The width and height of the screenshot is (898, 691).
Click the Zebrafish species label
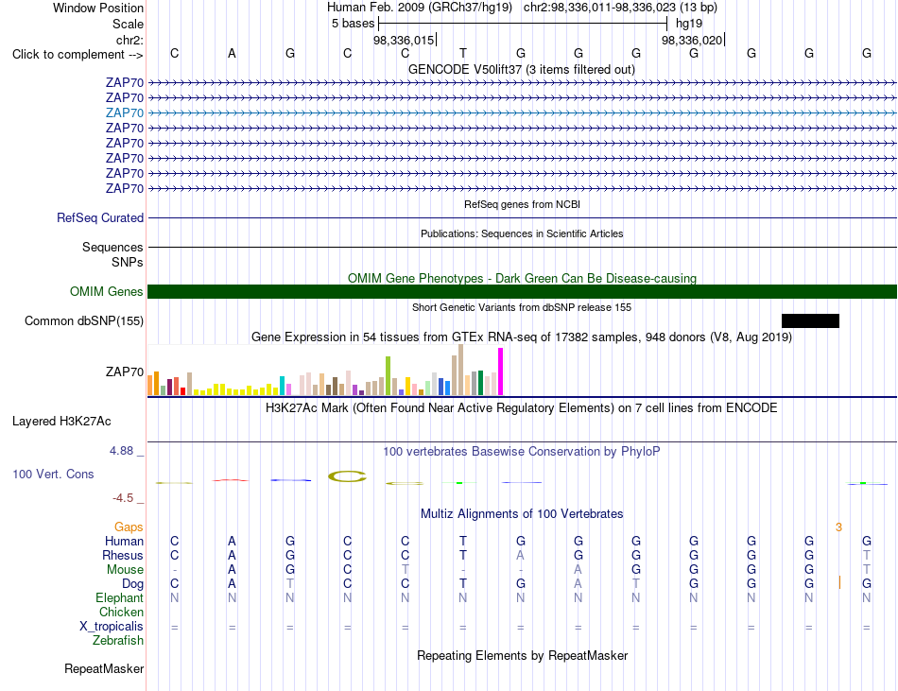118,641
